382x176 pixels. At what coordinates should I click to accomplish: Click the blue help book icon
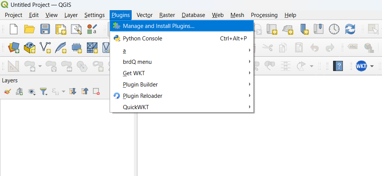tap(338, 66)
